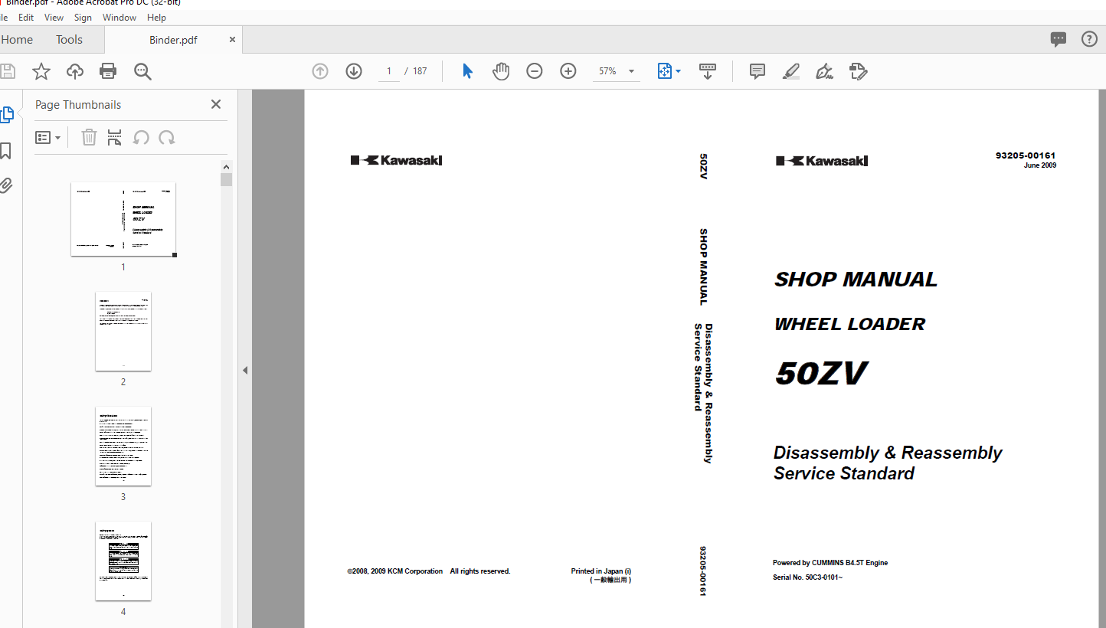
Task: Select the page 2 thumbnail
Action: point(123,331)
